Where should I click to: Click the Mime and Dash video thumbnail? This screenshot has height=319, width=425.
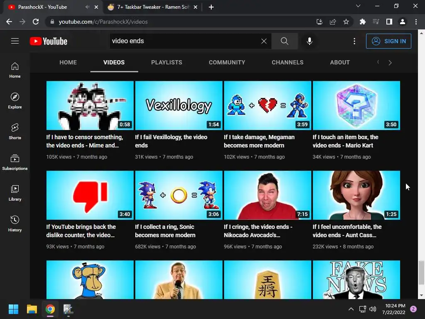pyautogui.click(x=90, y=105)
